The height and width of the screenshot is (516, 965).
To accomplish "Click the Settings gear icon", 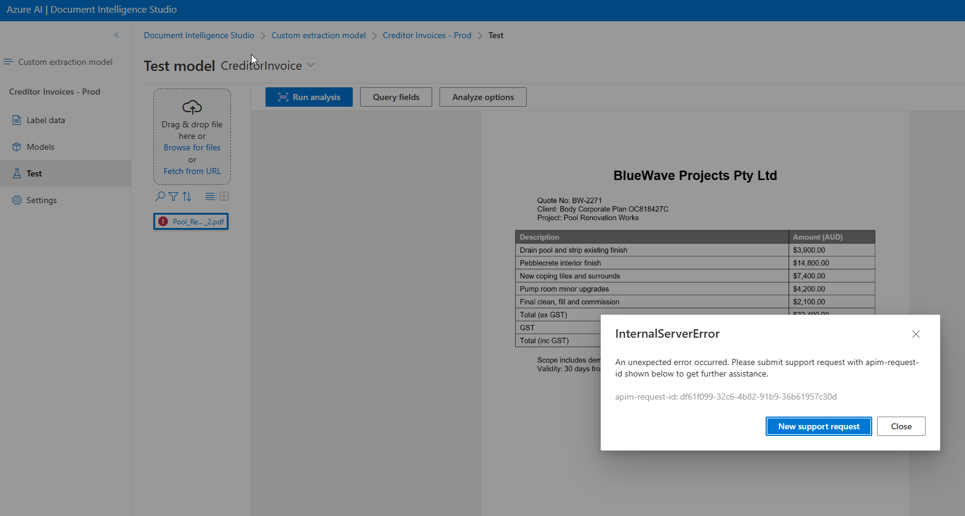I will pyautogui.click(x=17, y=200).
